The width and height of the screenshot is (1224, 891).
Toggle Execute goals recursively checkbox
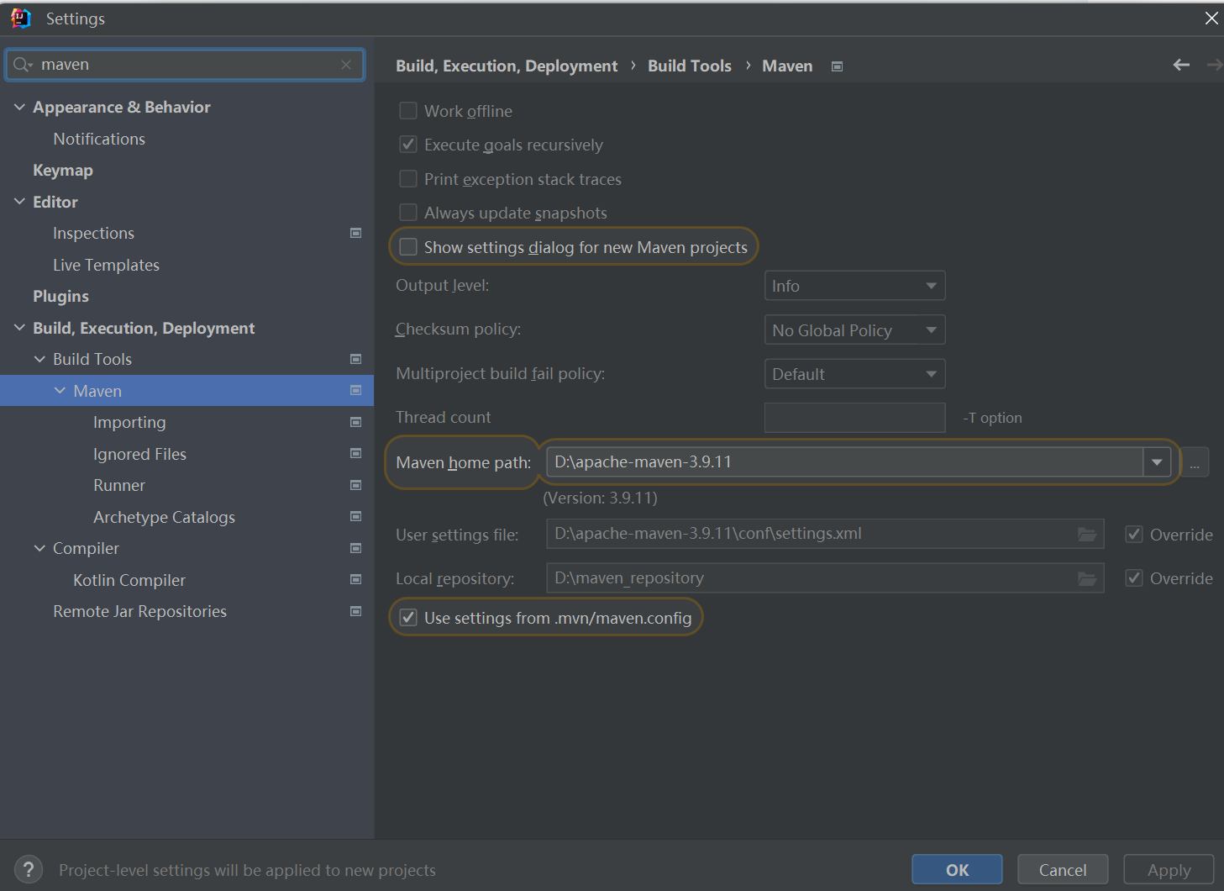click(x=408, y=145)
